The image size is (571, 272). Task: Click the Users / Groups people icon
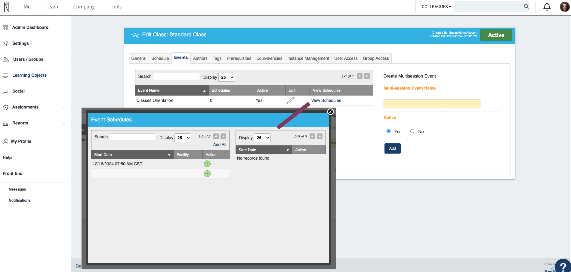click(x=6, y=60)
